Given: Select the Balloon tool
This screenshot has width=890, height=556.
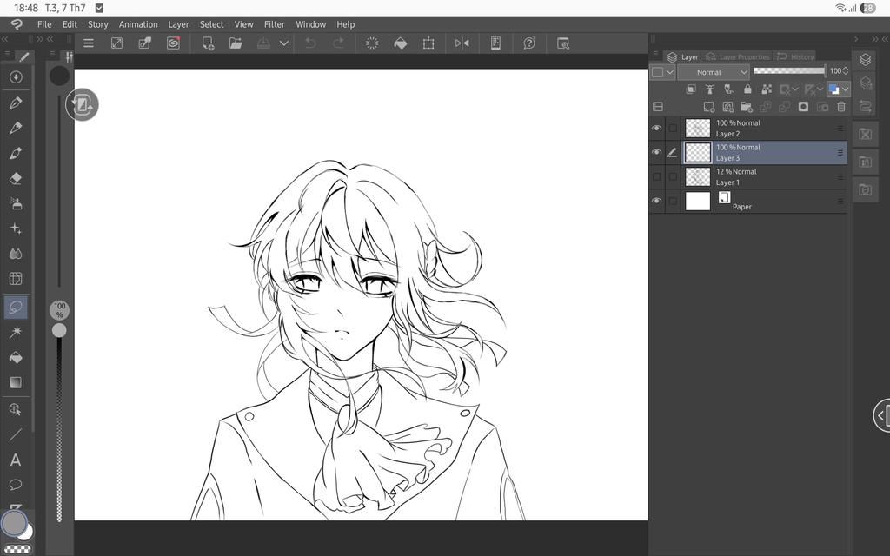Looking at the screenshot, I should point(16,485).
